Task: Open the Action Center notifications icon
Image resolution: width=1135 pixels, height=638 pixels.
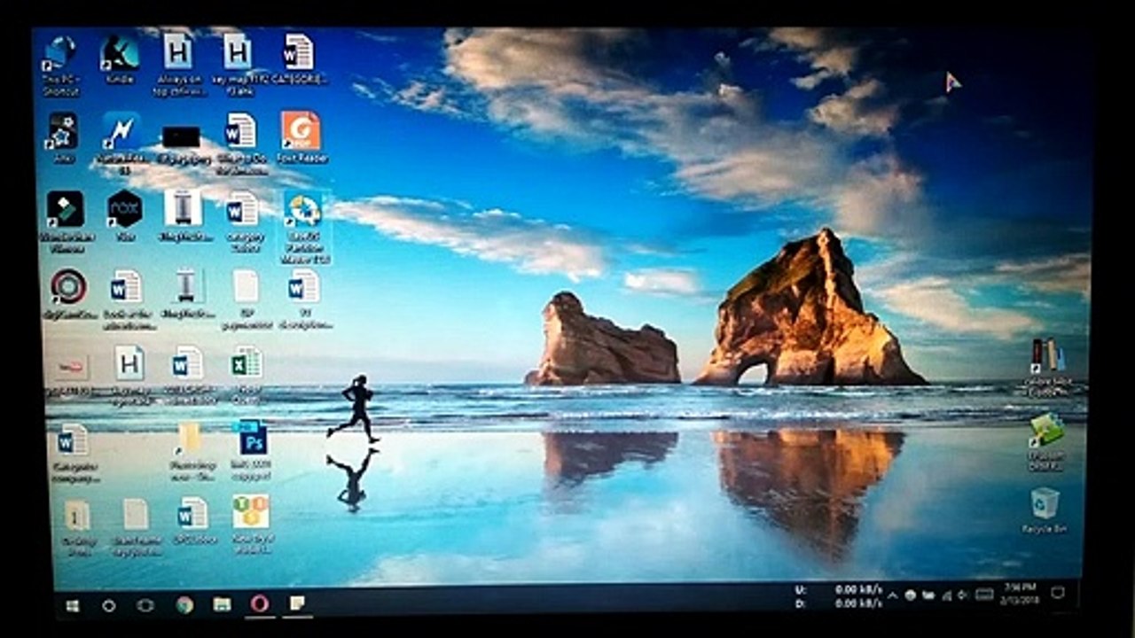Action: click(1058, 592)
